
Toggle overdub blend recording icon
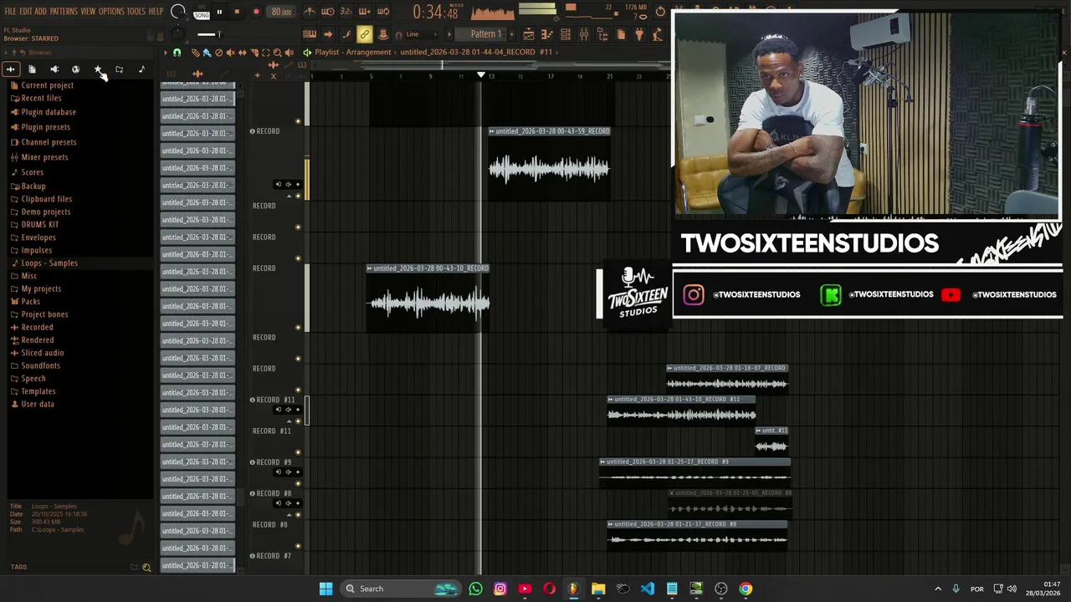365,12
